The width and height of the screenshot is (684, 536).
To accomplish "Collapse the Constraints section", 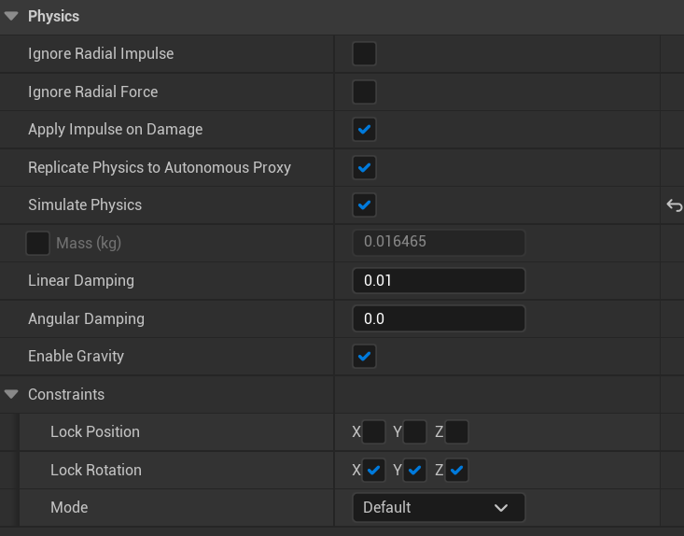I will click(x=12, y=394).
